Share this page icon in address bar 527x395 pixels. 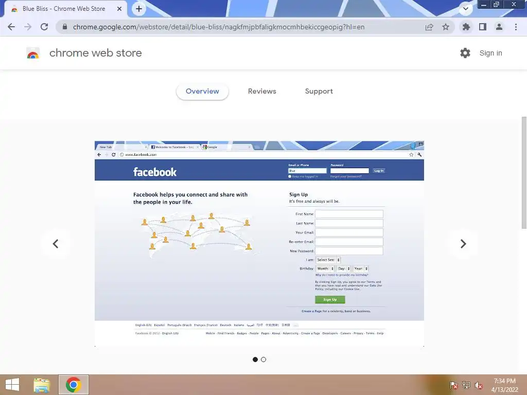429,27
